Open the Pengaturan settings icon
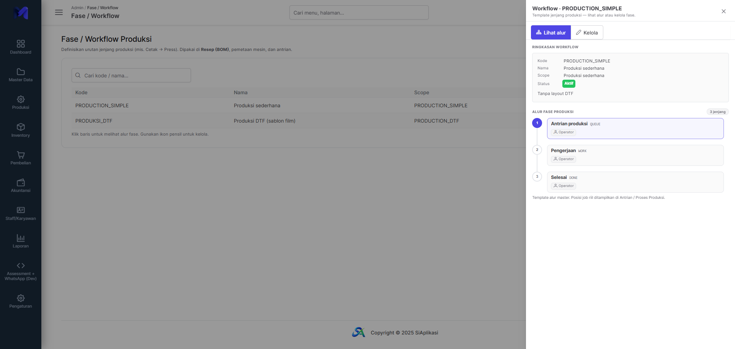The height and width of the screenshot is (349, 735). coord(21,298)
